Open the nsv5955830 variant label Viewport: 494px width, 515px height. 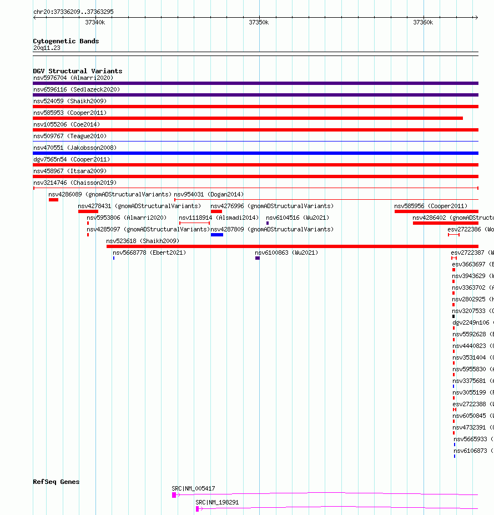[x=473, y=369]
